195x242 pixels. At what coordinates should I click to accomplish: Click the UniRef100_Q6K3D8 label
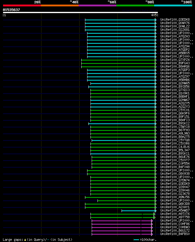click(175, 204)
